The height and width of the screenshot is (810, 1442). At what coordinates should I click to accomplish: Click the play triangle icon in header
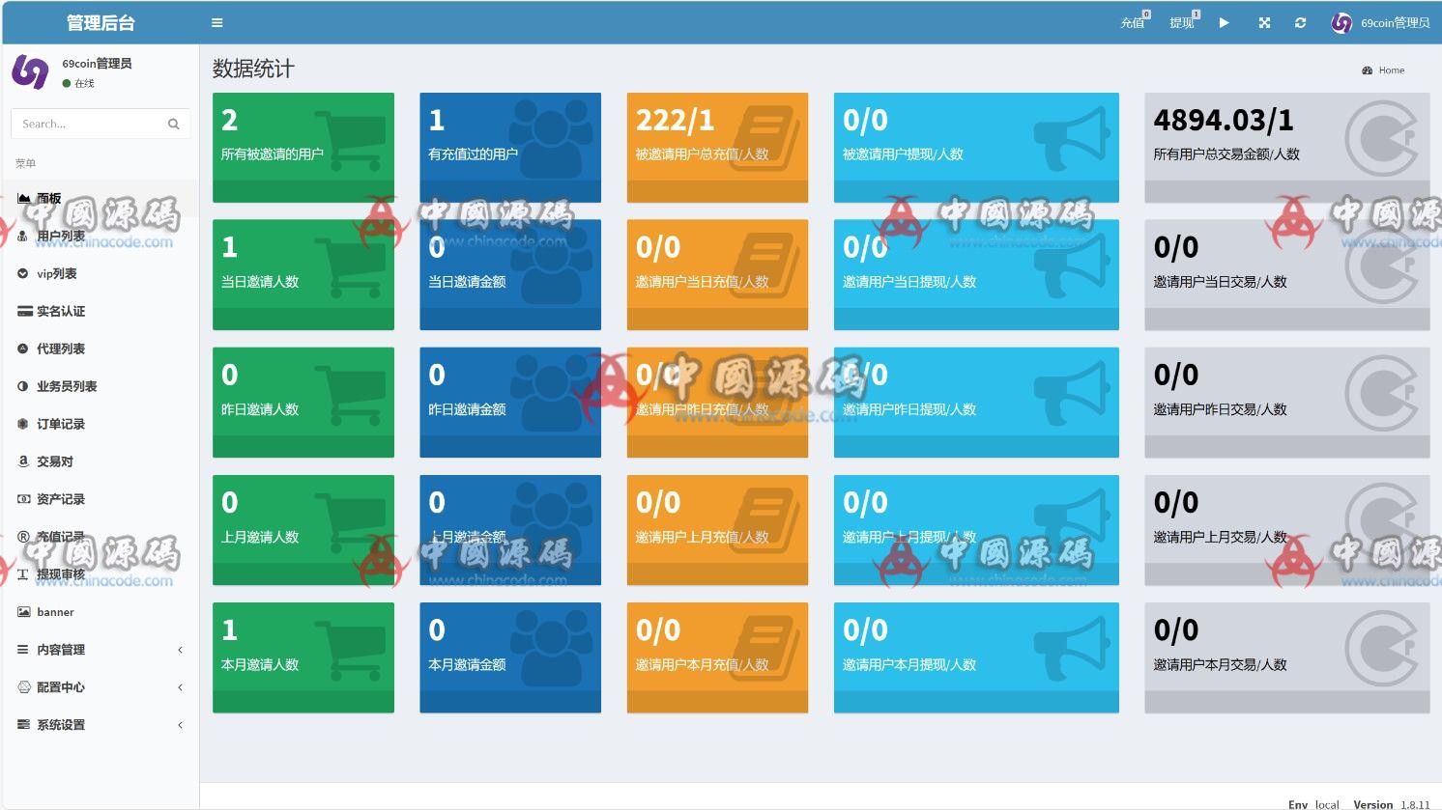[1224, 22]
